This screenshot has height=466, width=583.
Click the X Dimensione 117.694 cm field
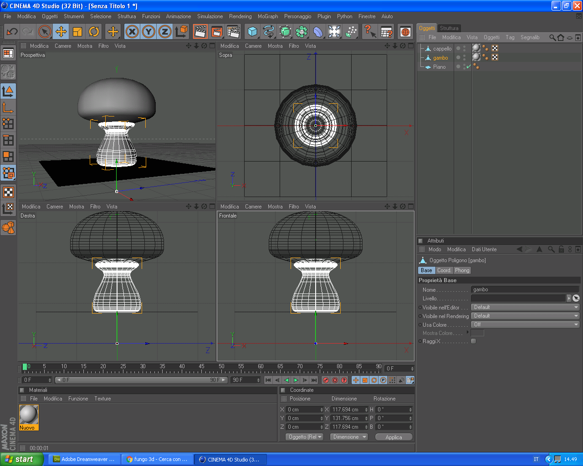tap(349, 410)
